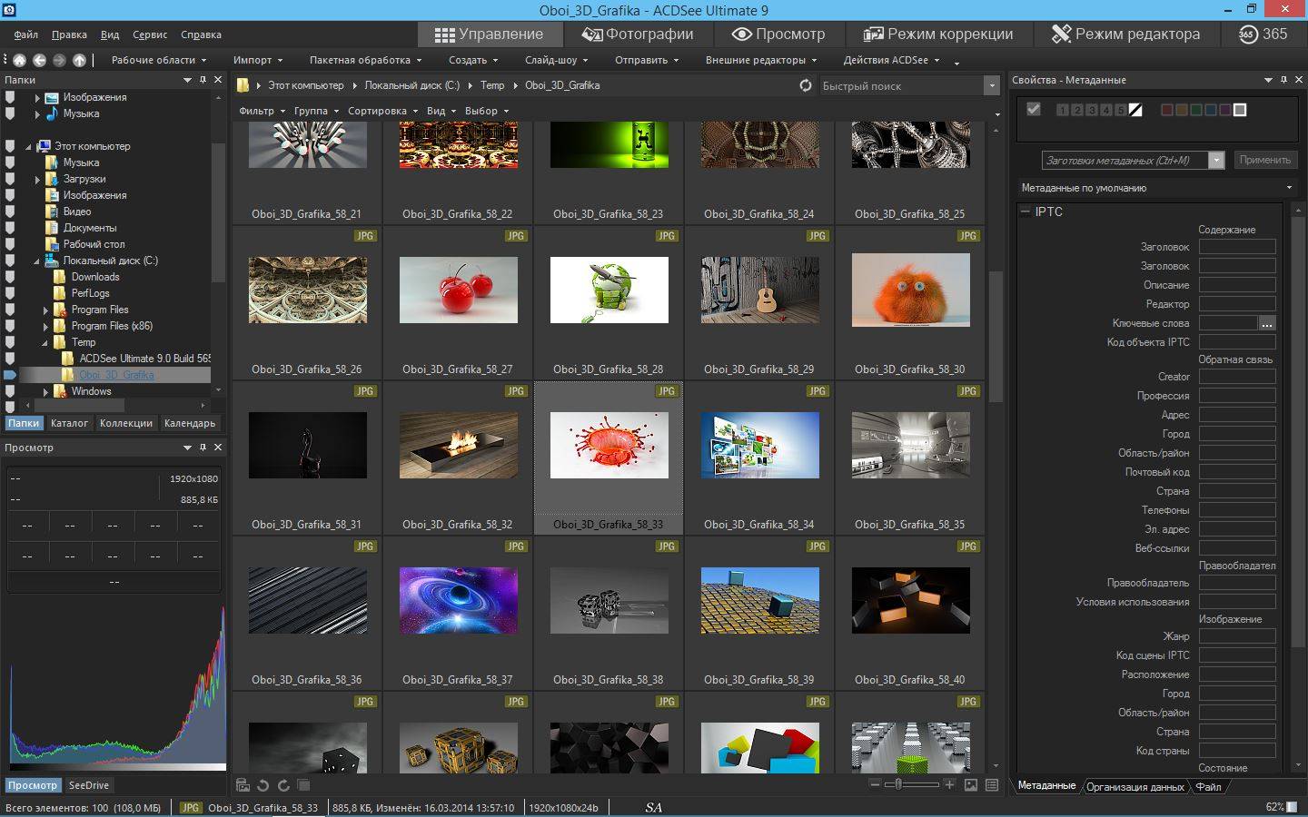Collapse the Temp folder tree node
Viewport: 1308px width, 817px height.
point(45,342)
